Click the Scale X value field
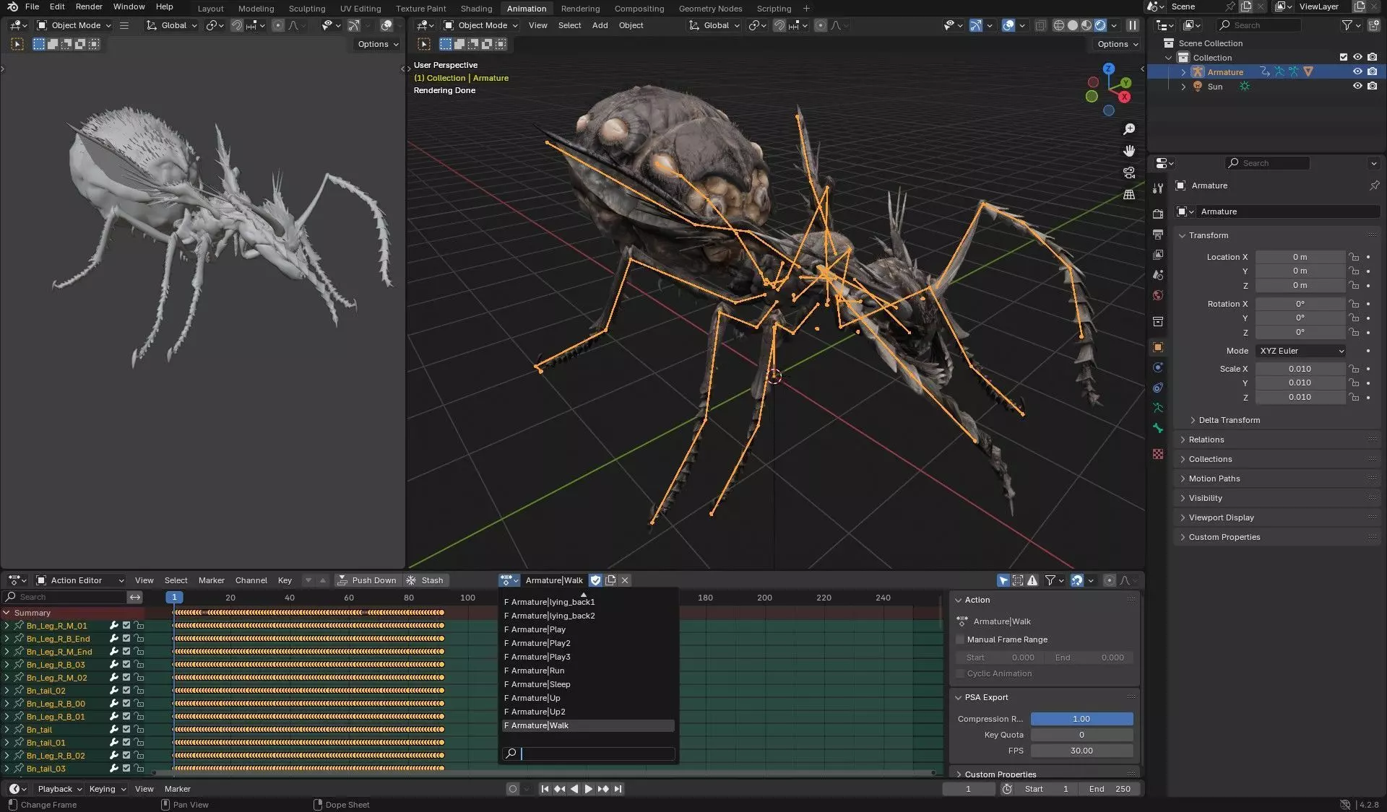This screenshot has width=1387, height=812. pyautogui.click(x=1300, y=369)
